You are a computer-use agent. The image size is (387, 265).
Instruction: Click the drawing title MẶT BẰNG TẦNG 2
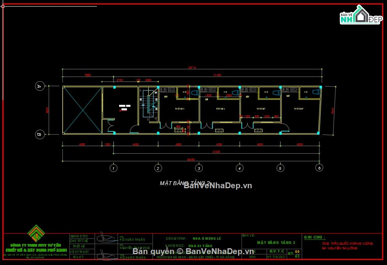tap(185, 183)
